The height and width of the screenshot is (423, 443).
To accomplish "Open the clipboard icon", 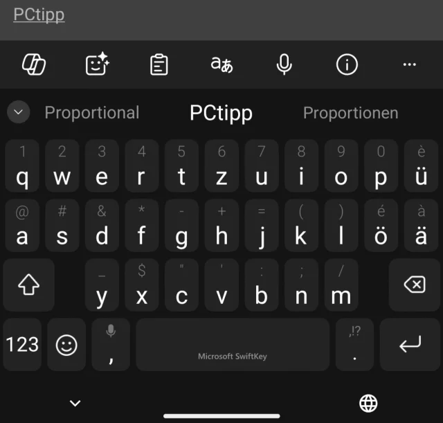I will 159,64.
